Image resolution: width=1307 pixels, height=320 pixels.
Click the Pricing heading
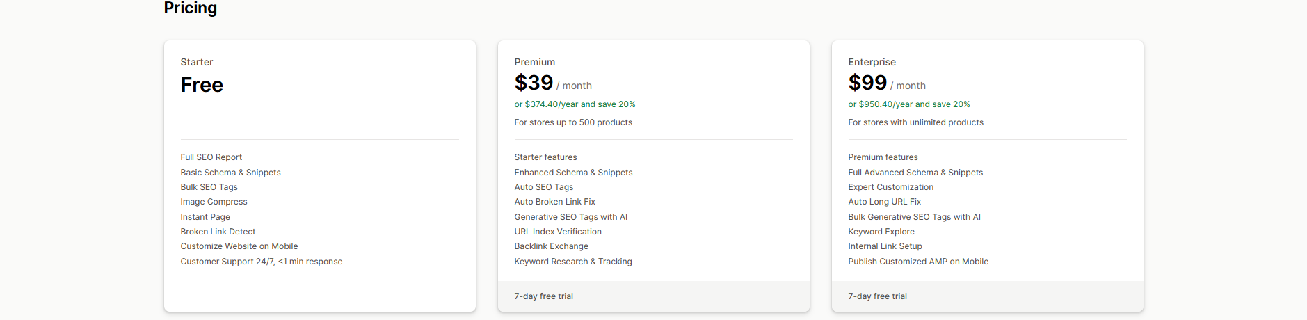click(x=190, y=8)
